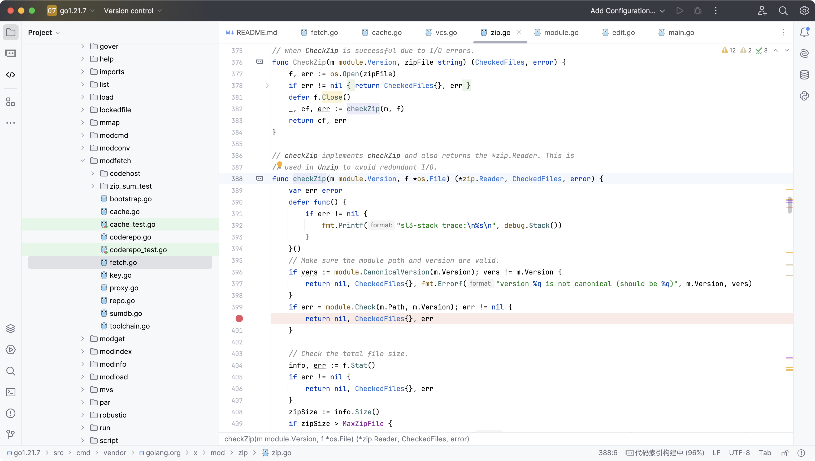Expand the folded block at line 378
Screen dimensions: 815x461
(x=267, y=86)
